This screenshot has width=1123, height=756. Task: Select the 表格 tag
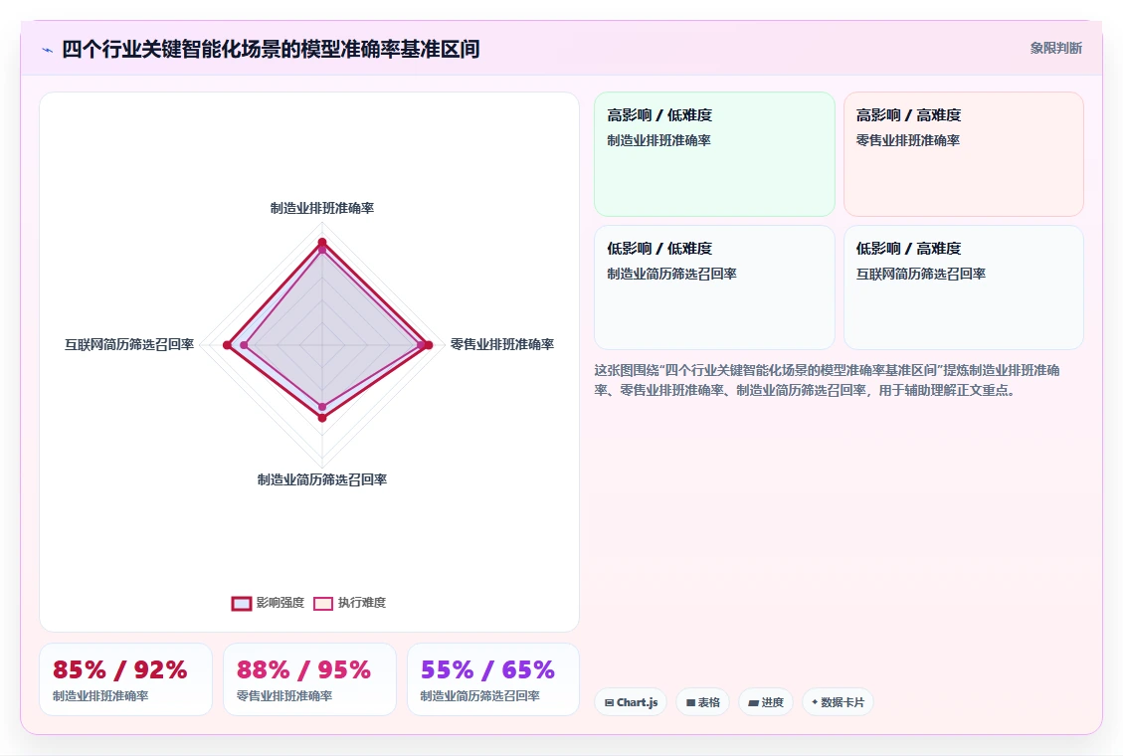click(702, 702)
